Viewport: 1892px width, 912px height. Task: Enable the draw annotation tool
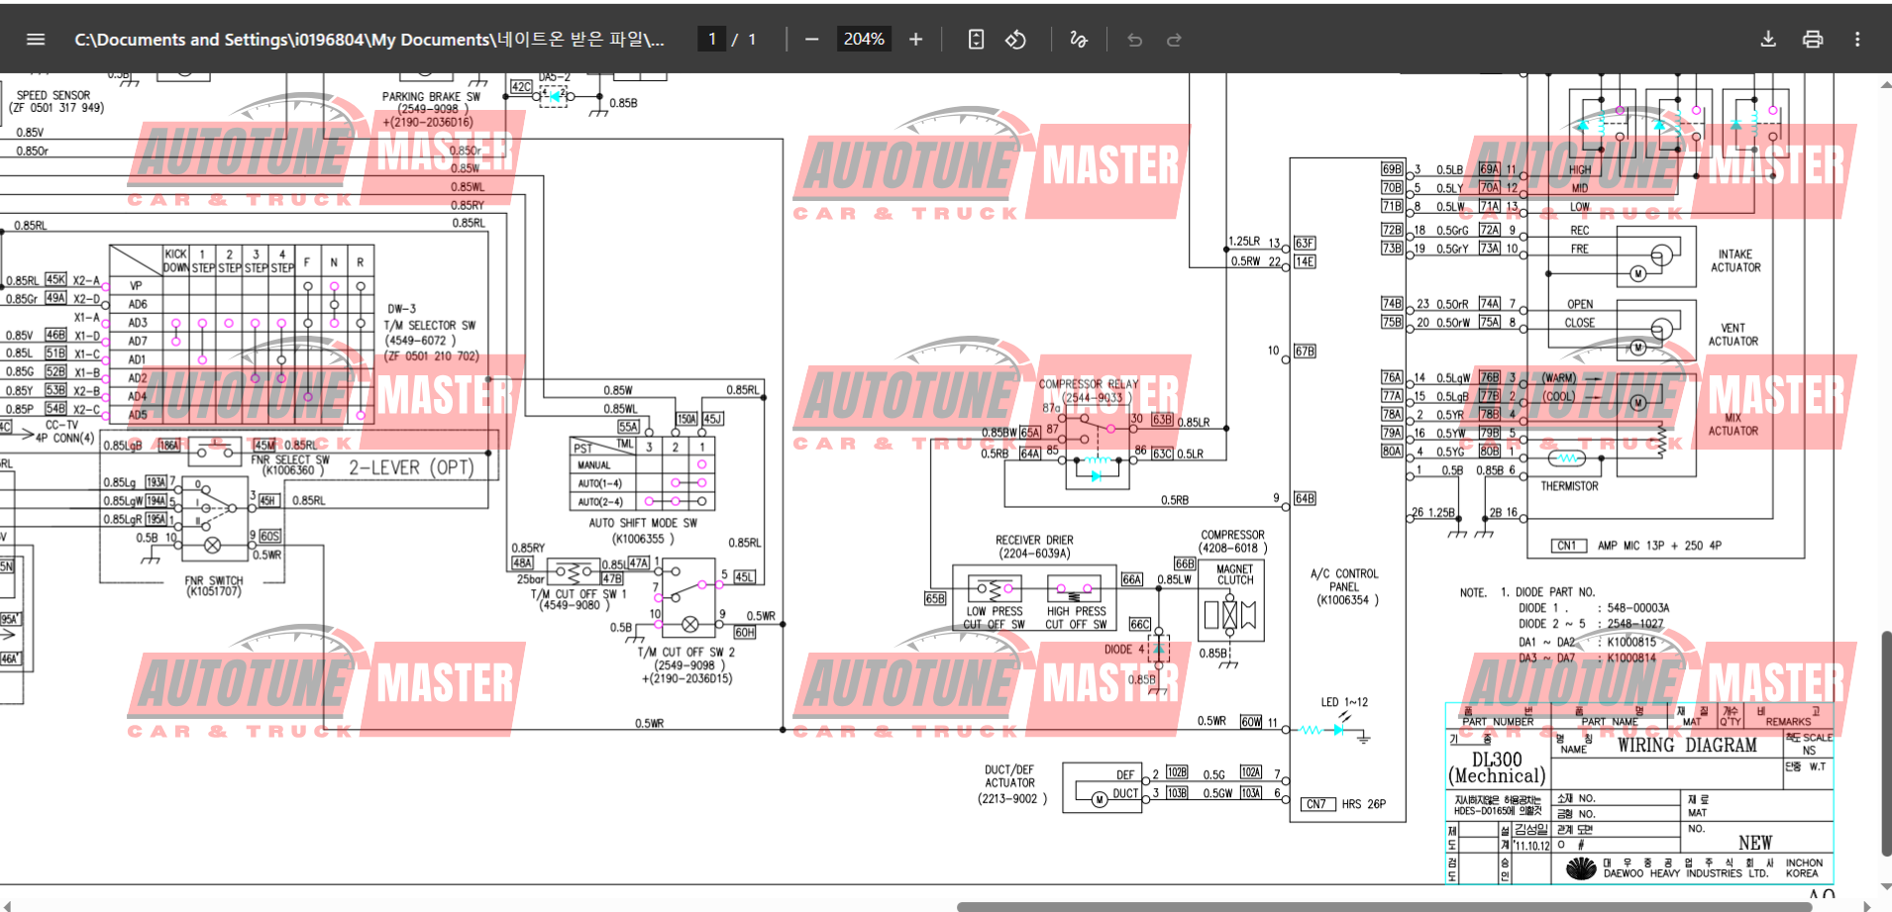tap(1079, 40)
